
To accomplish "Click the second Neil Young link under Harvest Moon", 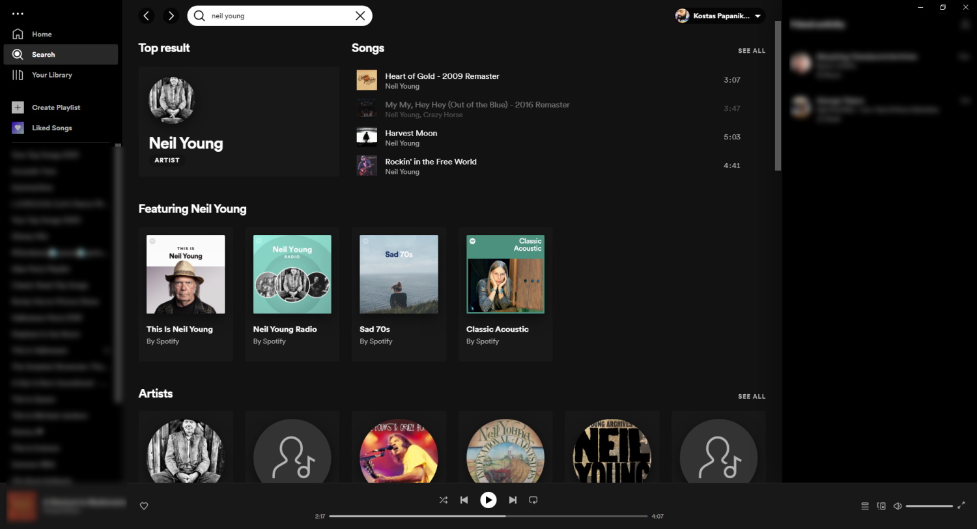I will pyautogui.click(x=402, y=143).
